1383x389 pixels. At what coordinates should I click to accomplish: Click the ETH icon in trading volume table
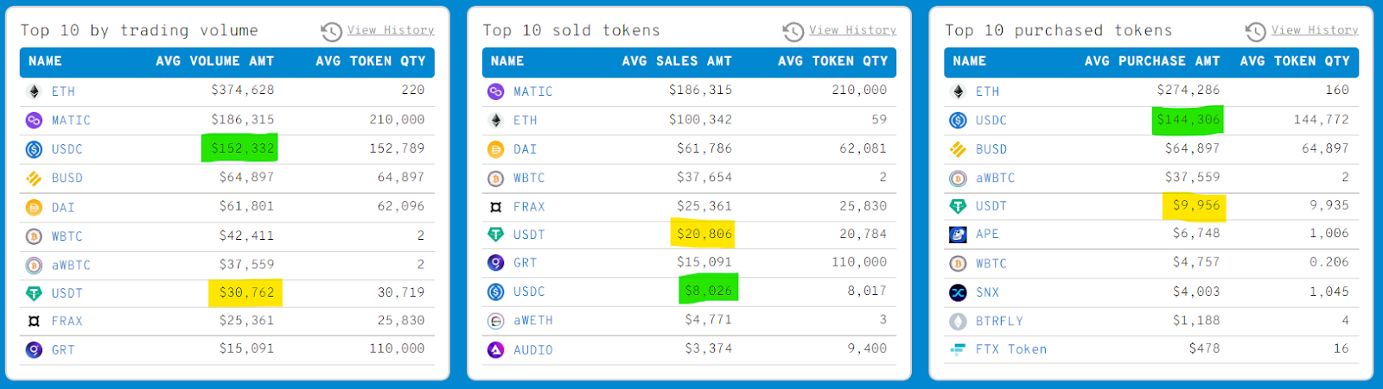click(x=34, y=91)
